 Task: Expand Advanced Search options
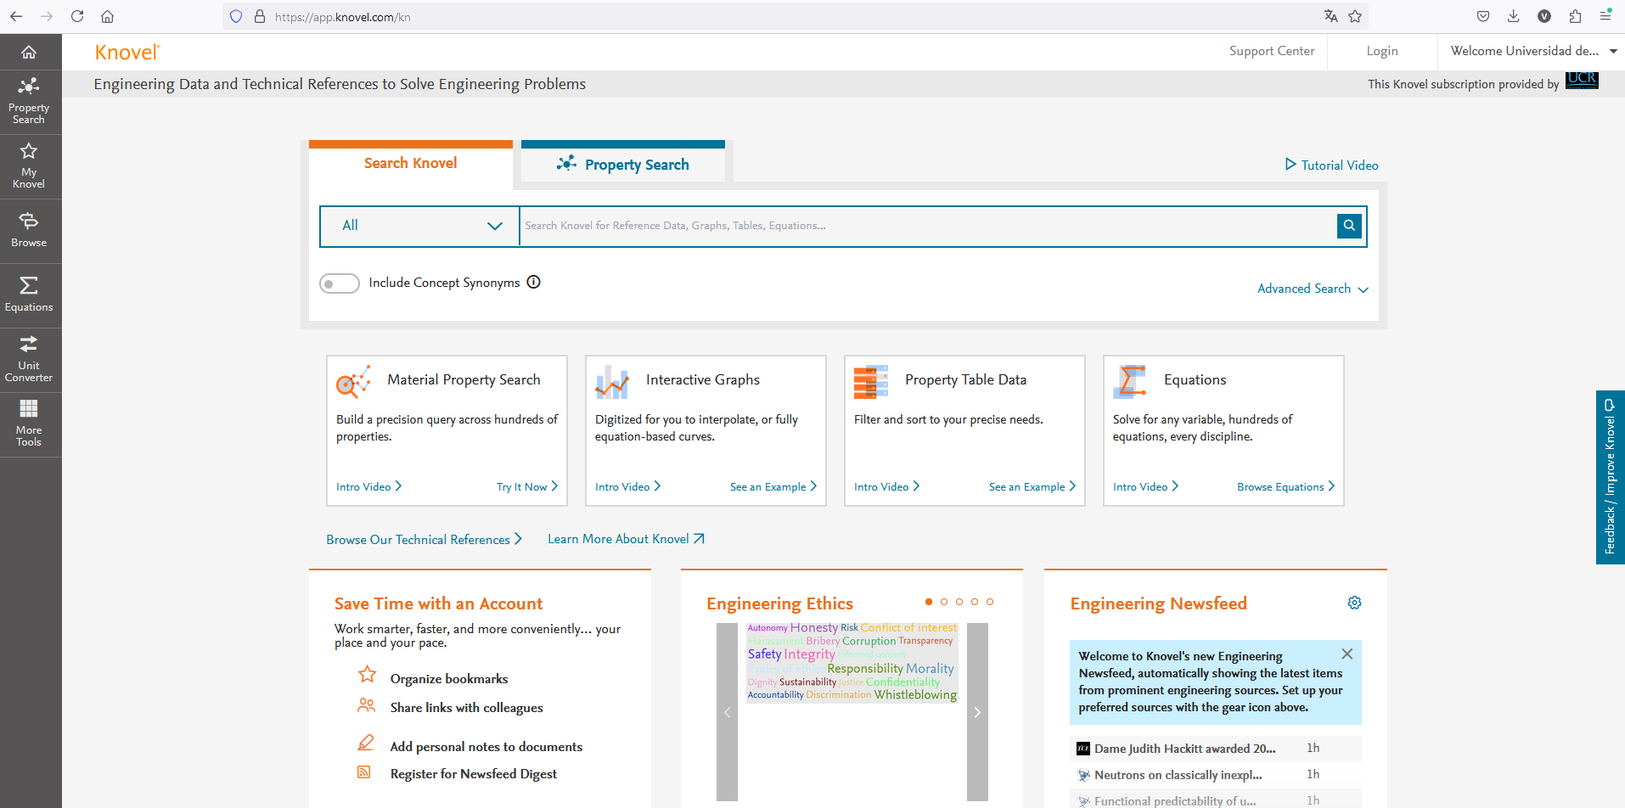1312,289
